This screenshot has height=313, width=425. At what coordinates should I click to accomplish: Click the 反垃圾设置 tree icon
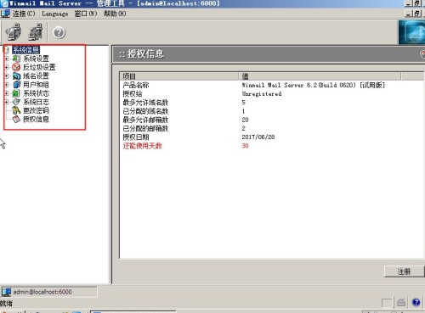pos(16,67)
